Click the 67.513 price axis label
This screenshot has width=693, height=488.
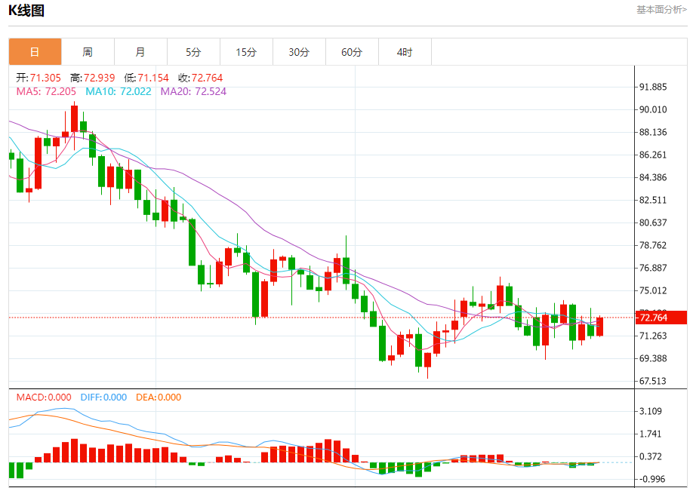[x=653, y=381]
